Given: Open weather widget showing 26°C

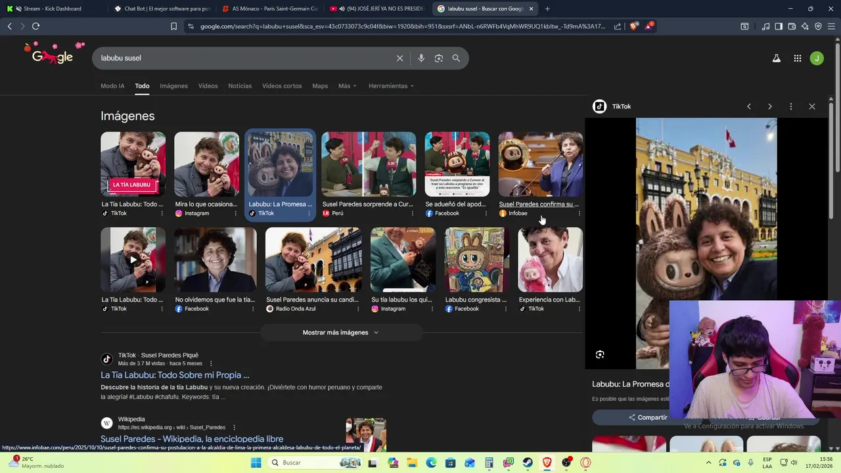Looking at the screenshot, I should point(36,462).
